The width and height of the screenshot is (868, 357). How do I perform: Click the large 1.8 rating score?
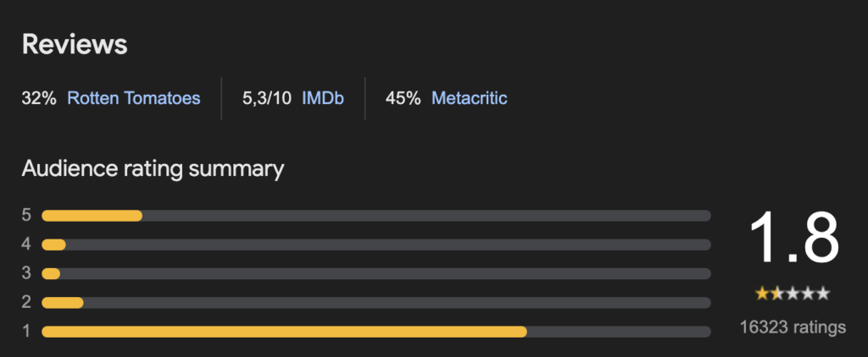tap(793, 239)
